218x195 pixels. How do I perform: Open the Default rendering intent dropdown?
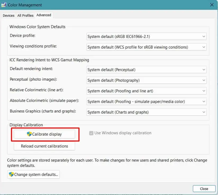coord(146,70)
